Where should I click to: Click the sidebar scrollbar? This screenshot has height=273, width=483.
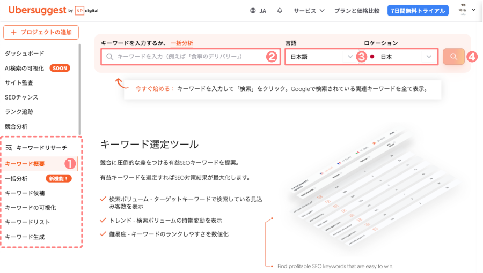click(x=80, y=89)
